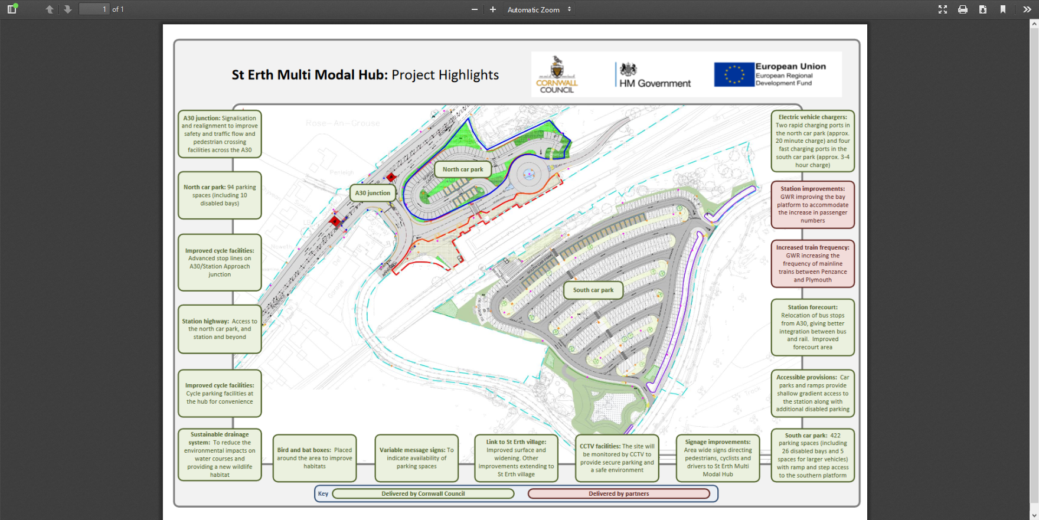Go to the next page
Viewport: 1039px width, 520px height.
68,9
